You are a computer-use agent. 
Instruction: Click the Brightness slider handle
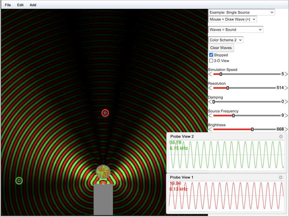pyautogui.click(x=252, y=129)
